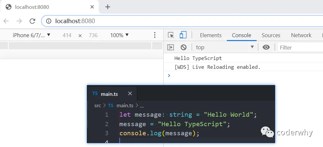Open the Network tab

(x=301, y=35)
